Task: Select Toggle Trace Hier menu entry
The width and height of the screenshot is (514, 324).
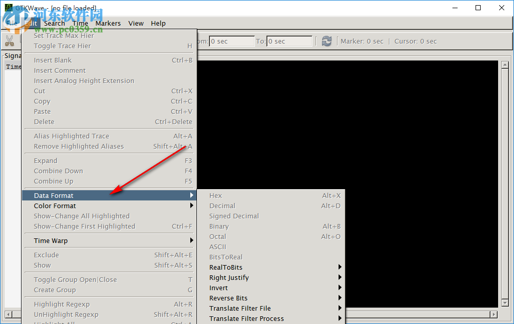Action: click(109, 46)
